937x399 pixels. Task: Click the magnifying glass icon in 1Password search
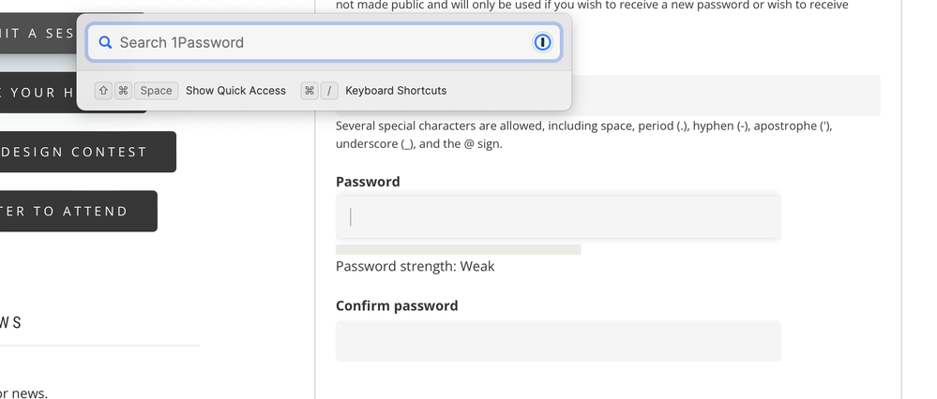(x=105, y=42)
